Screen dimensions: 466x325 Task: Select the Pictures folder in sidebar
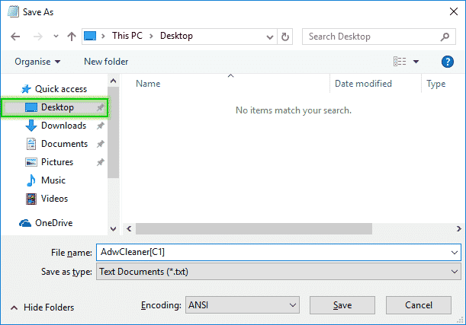pos(57,162)
